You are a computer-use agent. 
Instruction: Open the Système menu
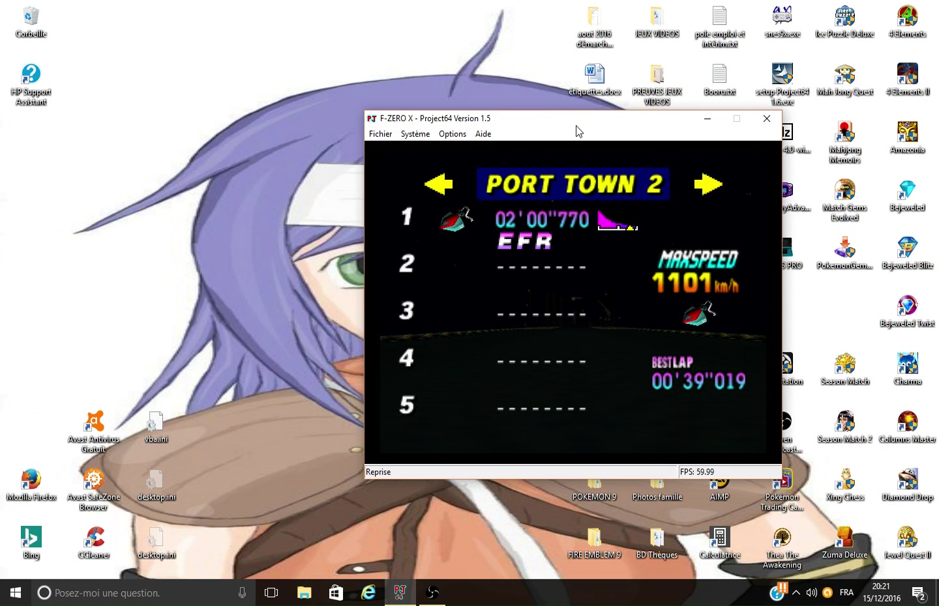click(x=415, y=134)
